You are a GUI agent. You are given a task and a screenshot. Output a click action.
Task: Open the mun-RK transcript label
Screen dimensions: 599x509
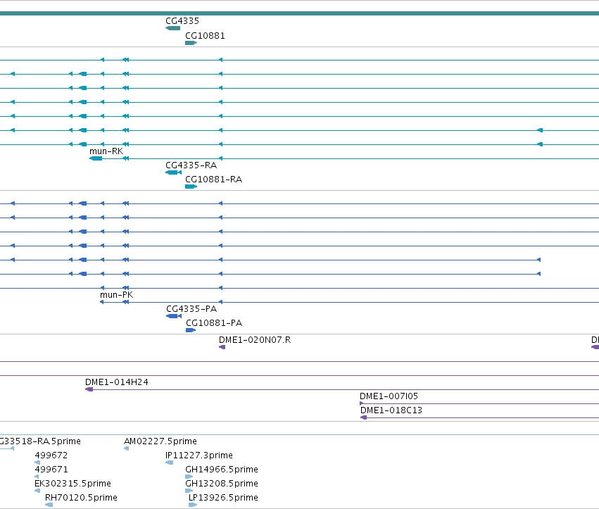106,151
